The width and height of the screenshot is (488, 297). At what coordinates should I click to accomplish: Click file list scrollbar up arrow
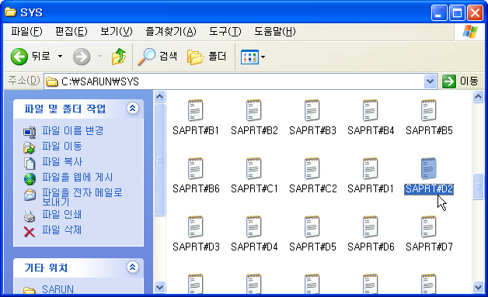click(479, 97)
